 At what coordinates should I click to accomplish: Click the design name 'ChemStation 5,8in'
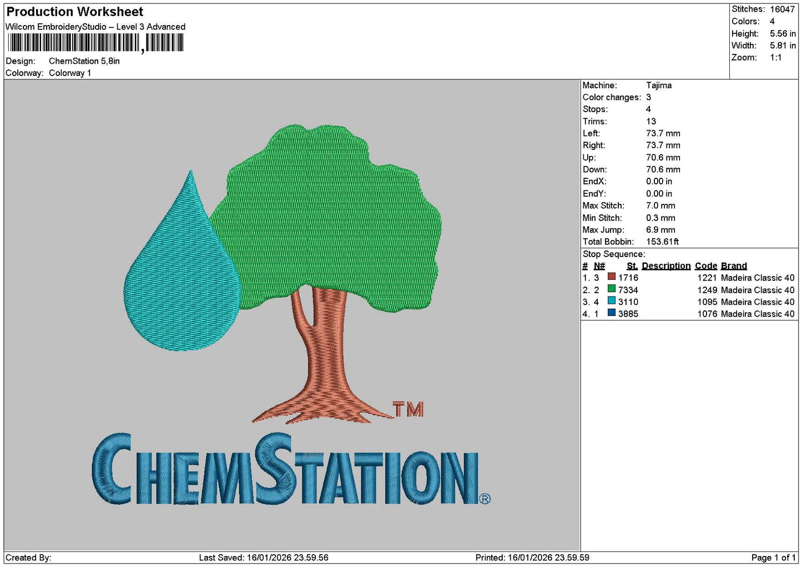point(84,61)
